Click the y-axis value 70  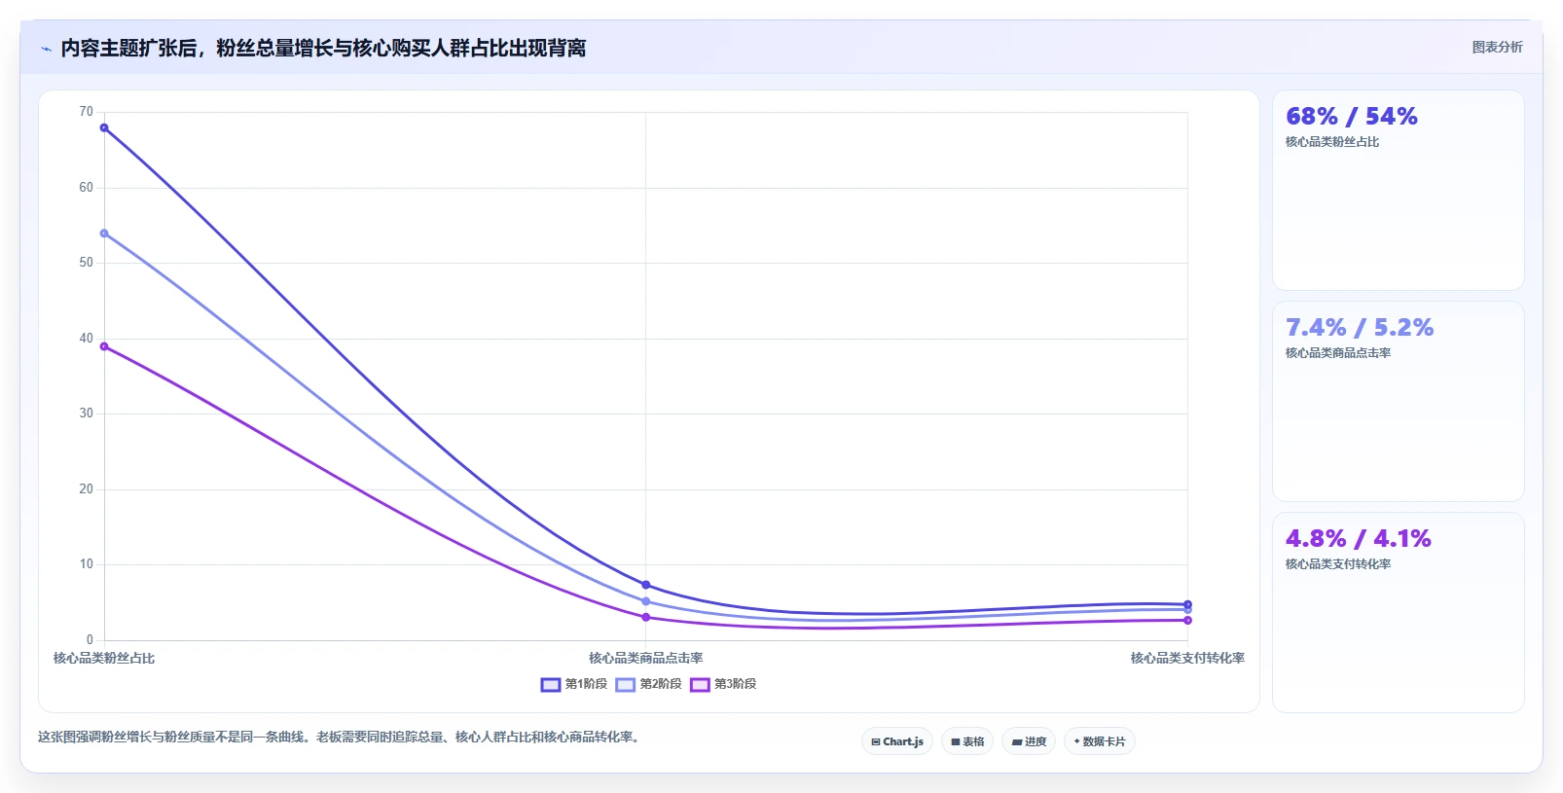[87, 112]
